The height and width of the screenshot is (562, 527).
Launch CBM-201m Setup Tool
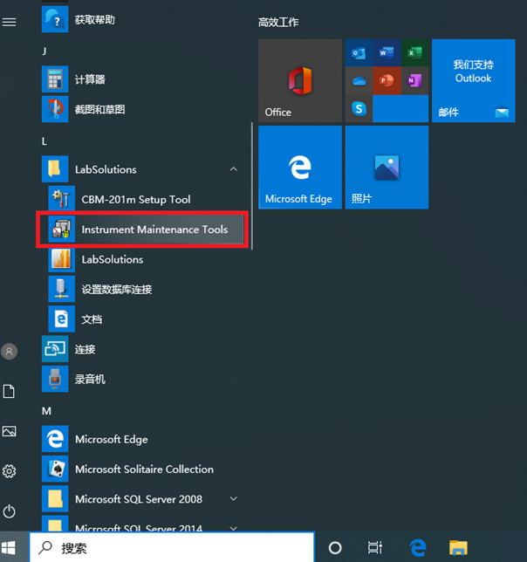pos(135,199)
